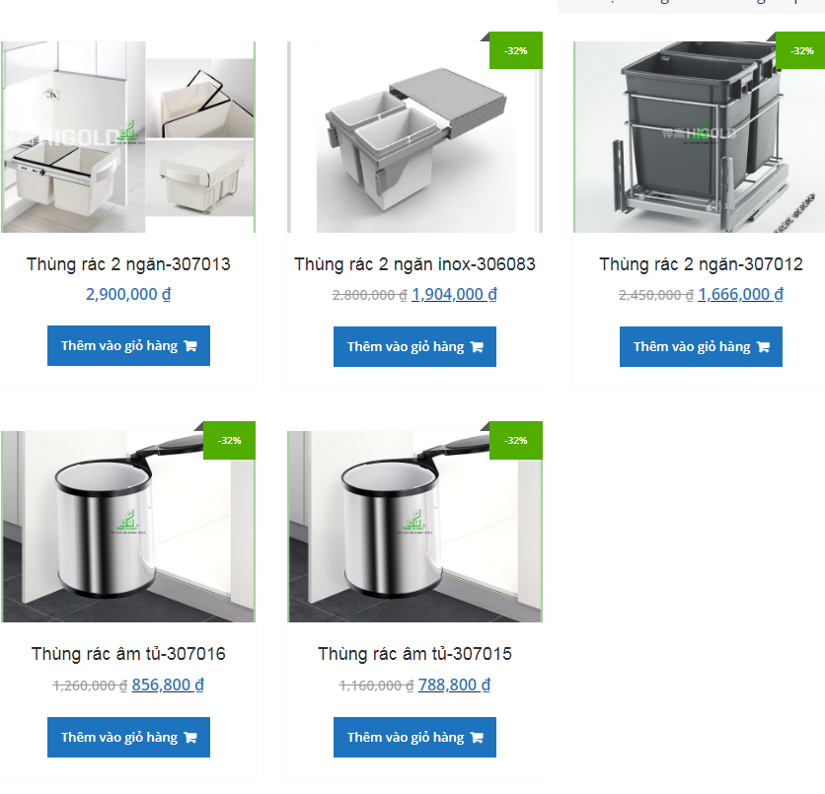Click -32% badge on 307015 product
Viewport: 825px width, 794px height.
(x=515, y=441)
